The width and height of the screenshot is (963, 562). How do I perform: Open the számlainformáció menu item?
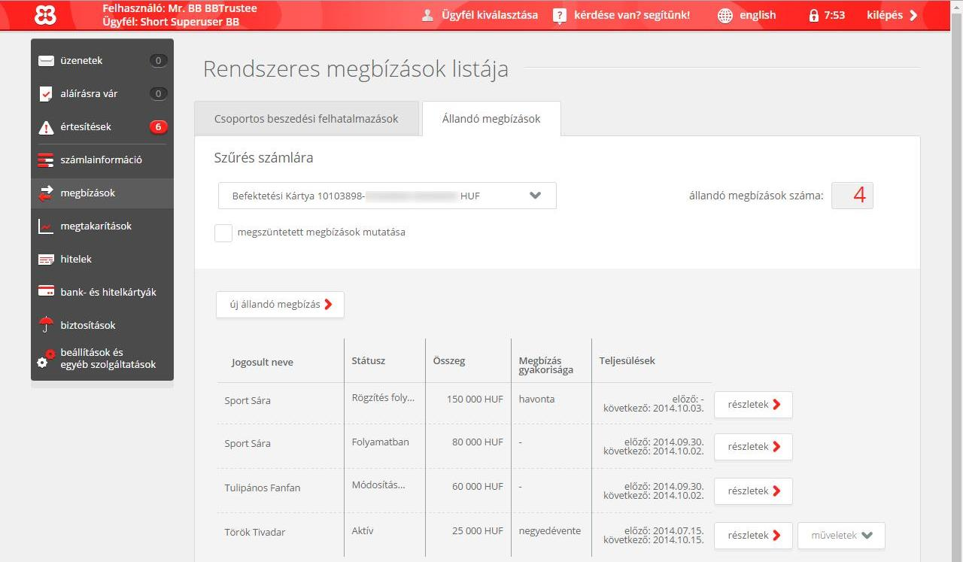pyautogui.click(x=102, y=160)
